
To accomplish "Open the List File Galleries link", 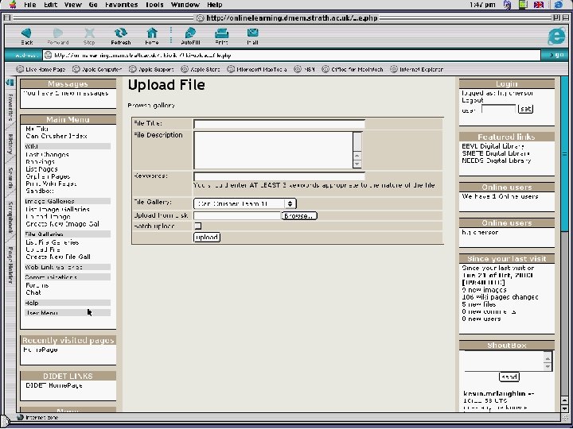I will coord(53,242).
